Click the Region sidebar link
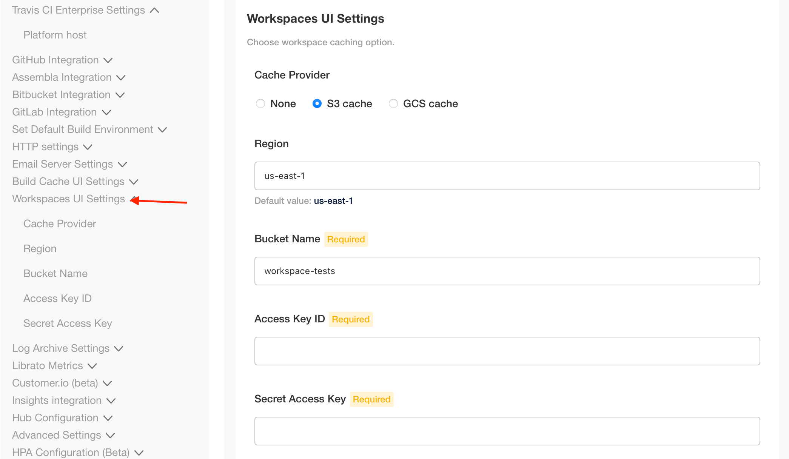789x459 pixels. (39, 248)
